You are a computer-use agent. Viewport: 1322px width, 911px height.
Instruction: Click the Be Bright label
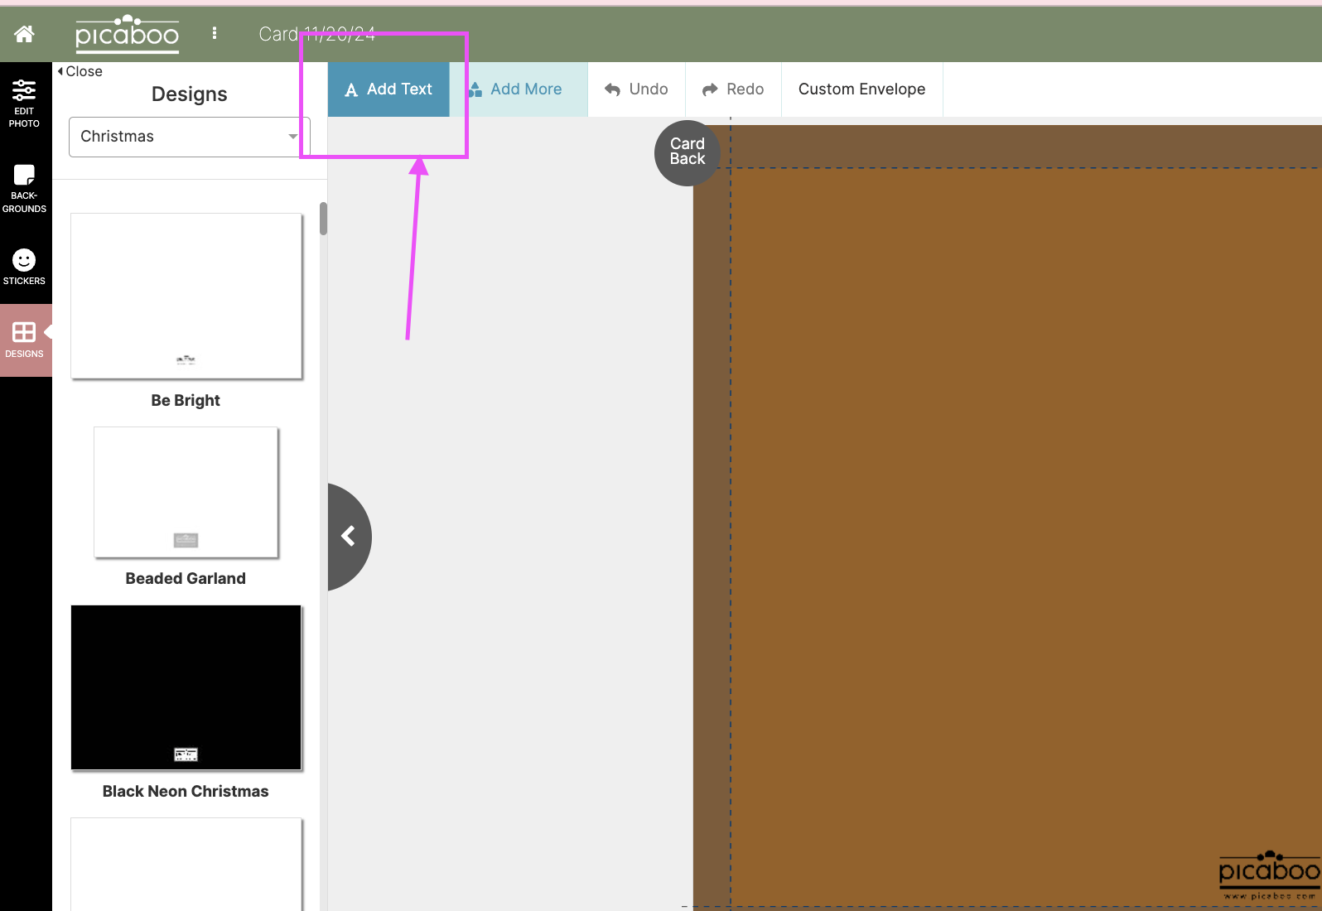pos(186,401)
